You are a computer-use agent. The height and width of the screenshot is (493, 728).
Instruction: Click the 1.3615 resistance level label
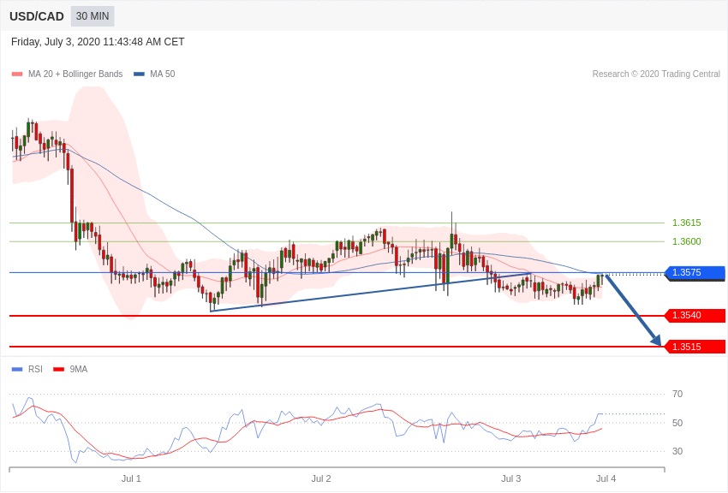(x=686, y=223)
